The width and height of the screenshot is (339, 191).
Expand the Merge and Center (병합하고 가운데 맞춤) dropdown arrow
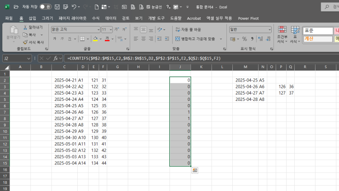pyautogui.click(x=221, y=39)
